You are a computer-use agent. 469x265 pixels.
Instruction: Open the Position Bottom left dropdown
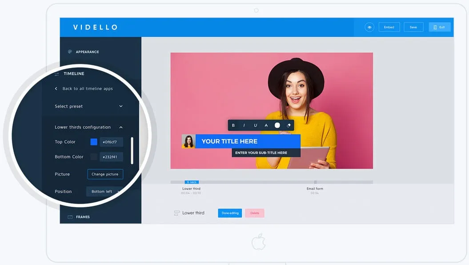[105, 192]
